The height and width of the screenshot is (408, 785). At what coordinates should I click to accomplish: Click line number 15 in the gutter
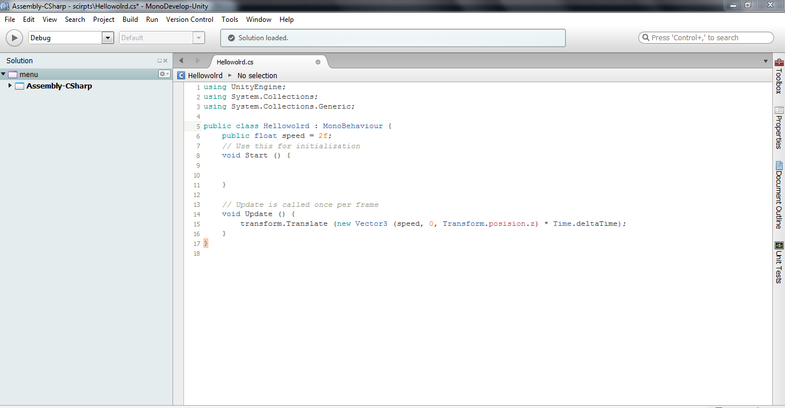[x=197, y=224]
